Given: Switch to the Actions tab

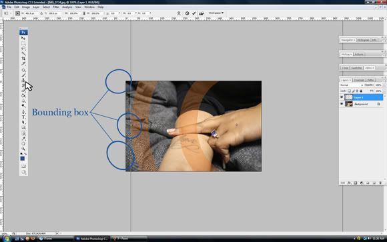Looking at the screenshot, I should coord(359,54).
